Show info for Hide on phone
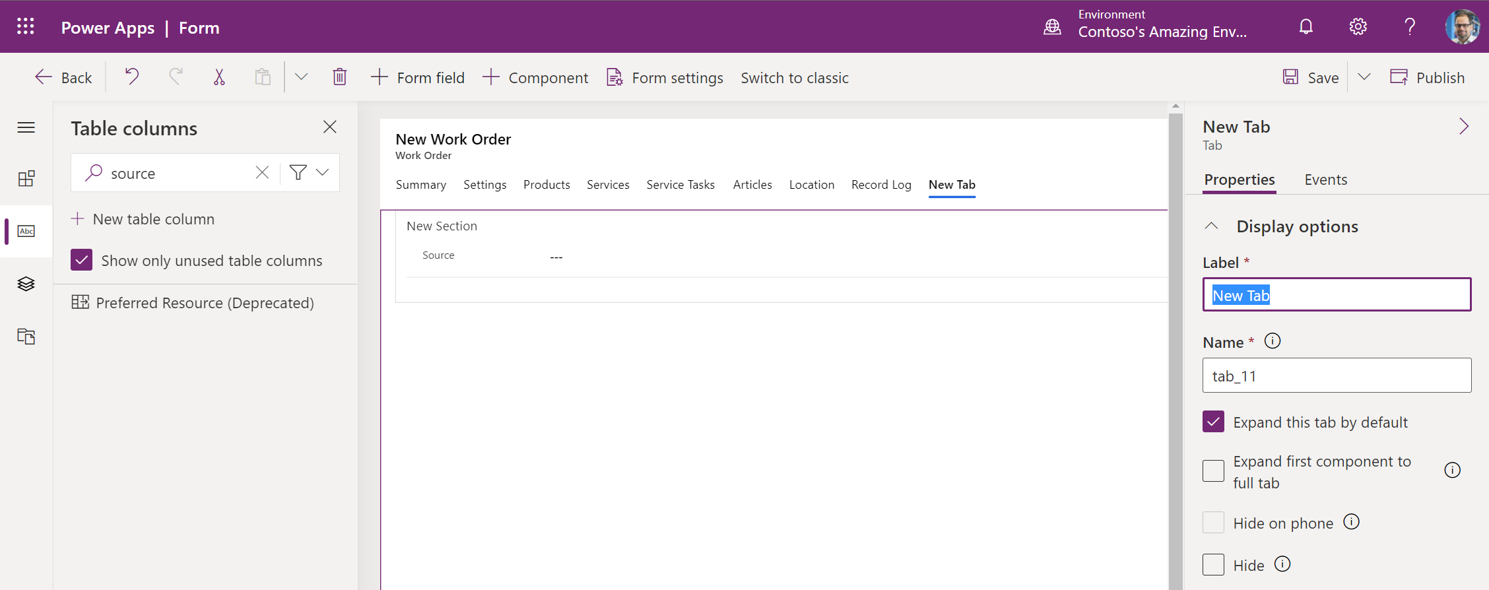1489x590 pixels. tap(1352, 522)
